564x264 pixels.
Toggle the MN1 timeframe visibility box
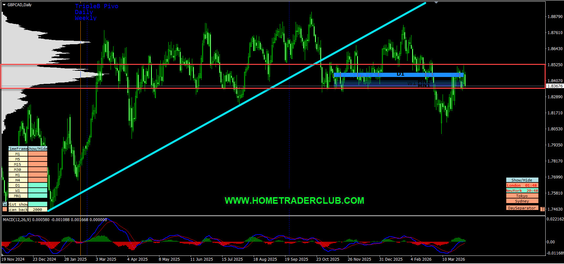tap(37, 196)
